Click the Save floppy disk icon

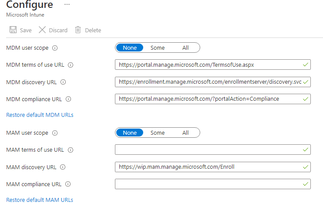13,30
